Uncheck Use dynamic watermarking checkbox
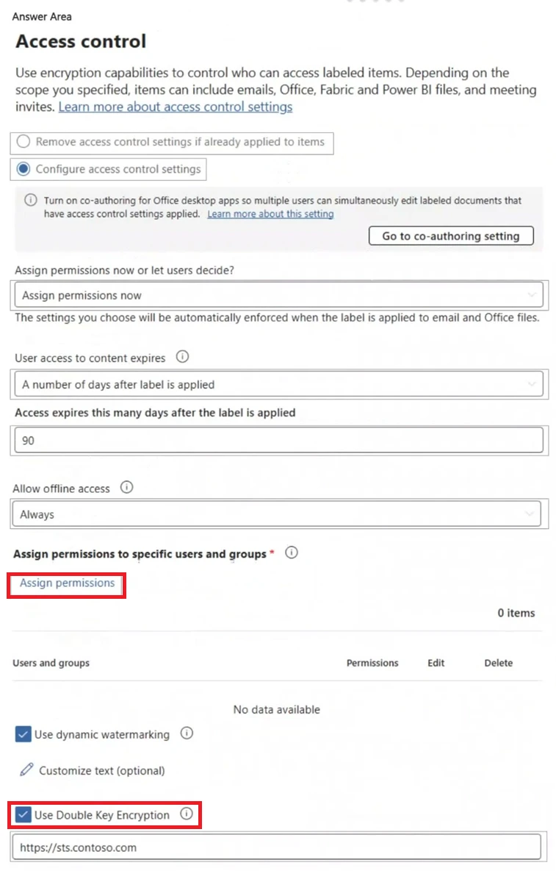The height and width of the screenshot is (871, 556). click(23, 734)
